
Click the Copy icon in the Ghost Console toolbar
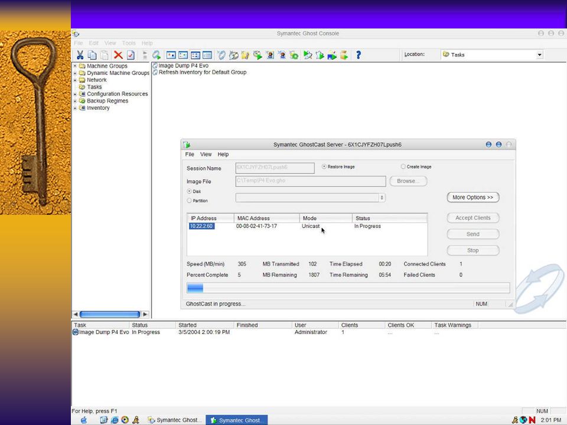pyautogui.click(x=92, y=55)
